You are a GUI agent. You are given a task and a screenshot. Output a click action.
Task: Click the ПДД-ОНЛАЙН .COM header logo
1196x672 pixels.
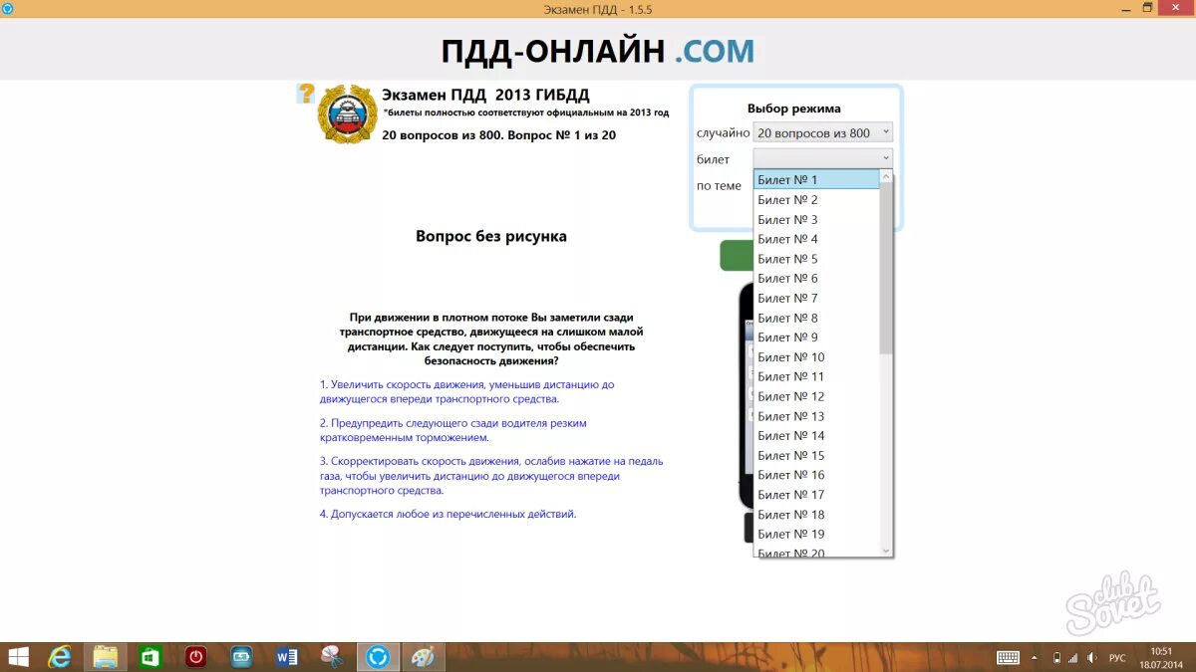coord(598,51)
